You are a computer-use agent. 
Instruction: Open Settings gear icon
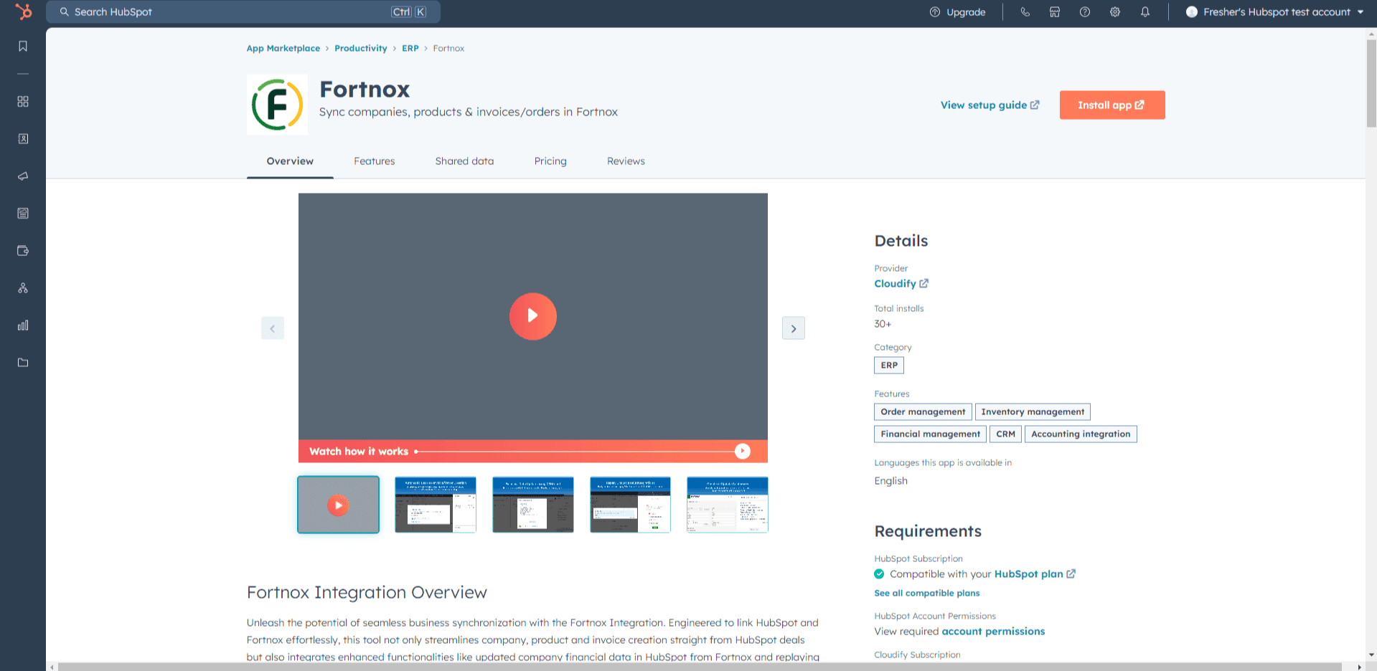pyautogui.click(x=1115, y=12)
